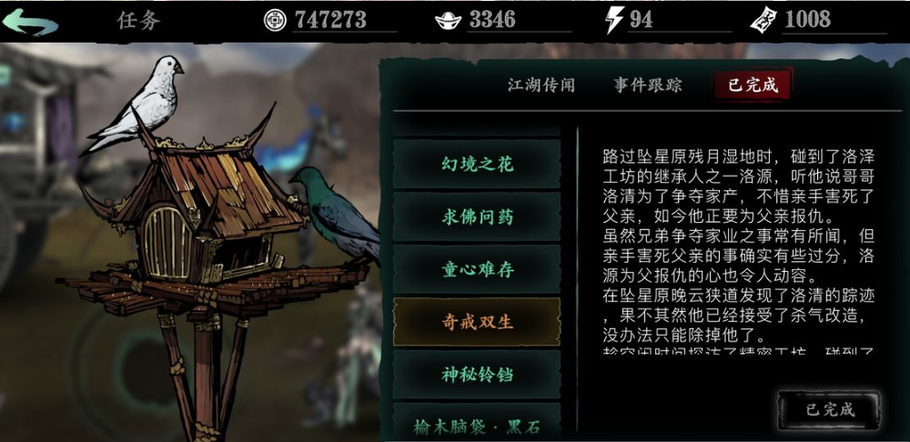910x442 pixels.
Task: Tap the 747273 coin amount
Action: coord(331,20)
